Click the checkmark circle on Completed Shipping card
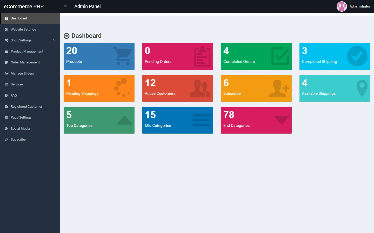The width and height of the screenshot is (374, 233). coord(357,56)
